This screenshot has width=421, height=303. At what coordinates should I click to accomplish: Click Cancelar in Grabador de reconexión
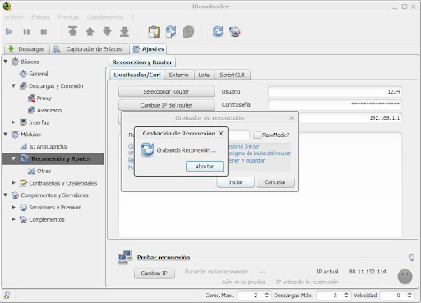point(275,182)
